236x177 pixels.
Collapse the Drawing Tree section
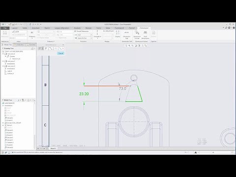pos(3,48)
